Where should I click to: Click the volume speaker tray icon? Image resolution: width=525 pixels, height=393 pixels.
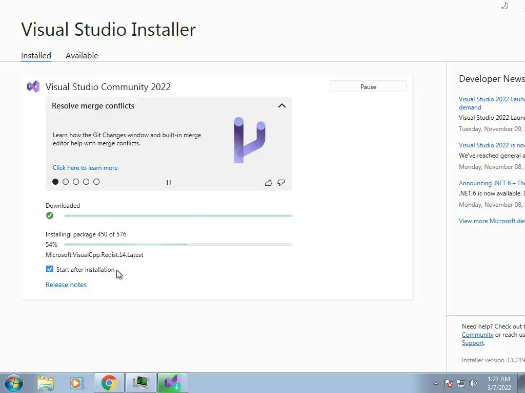[x=473, y=383]
